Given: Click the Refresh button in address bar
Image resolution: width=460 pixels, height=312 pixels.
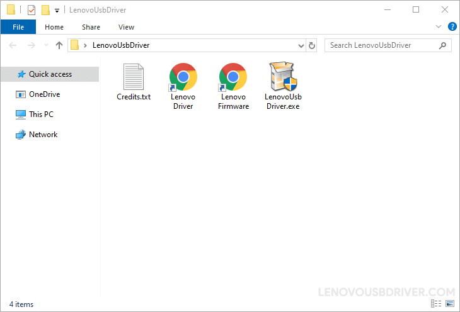Looking at the screenshot, I should click(x=312, y=45).
